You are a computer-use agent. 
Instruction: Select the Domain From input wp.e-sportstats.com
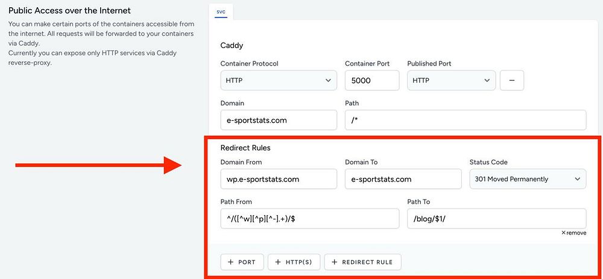[279, 179]
